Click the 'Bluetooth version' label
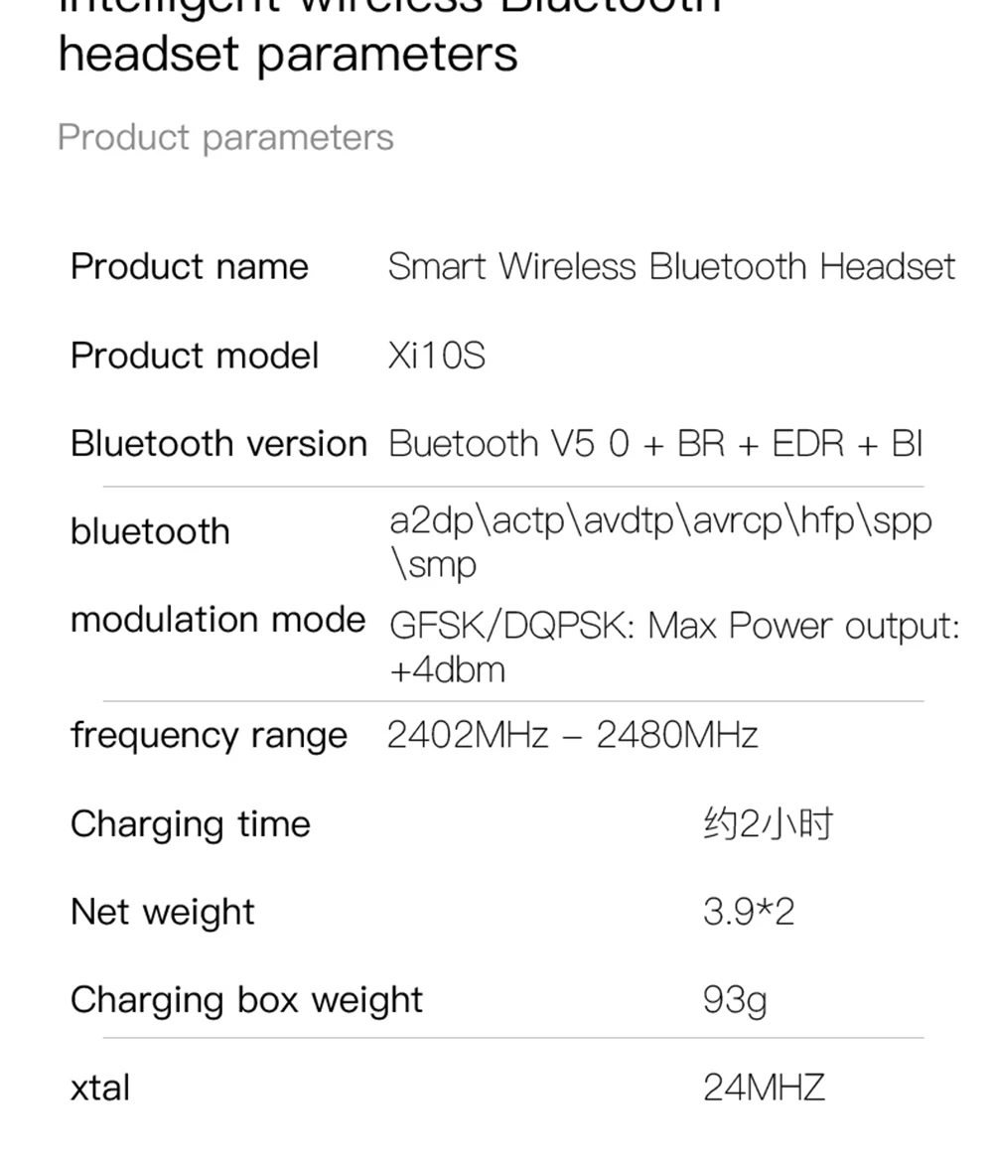 (218, 444)
